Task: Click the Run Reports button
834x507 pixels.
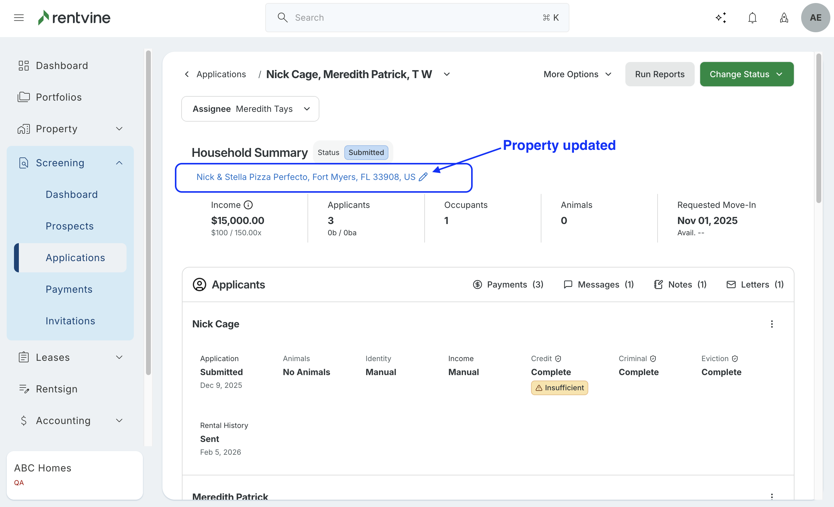Action: tap(659, 74)
